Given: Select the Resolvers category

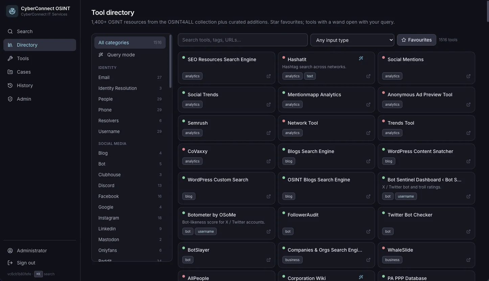Looking at the screenshot, I should (x=130, y=121).
